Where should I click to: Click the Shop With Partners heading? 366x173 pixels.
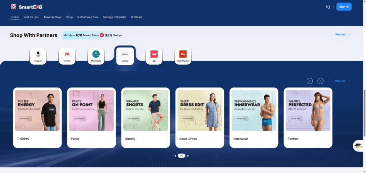tap(34, 35)
